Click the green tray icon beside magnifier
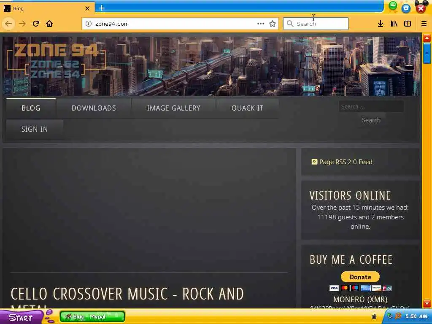The width and height of the screenshot is (432, 324). point(390,316)
